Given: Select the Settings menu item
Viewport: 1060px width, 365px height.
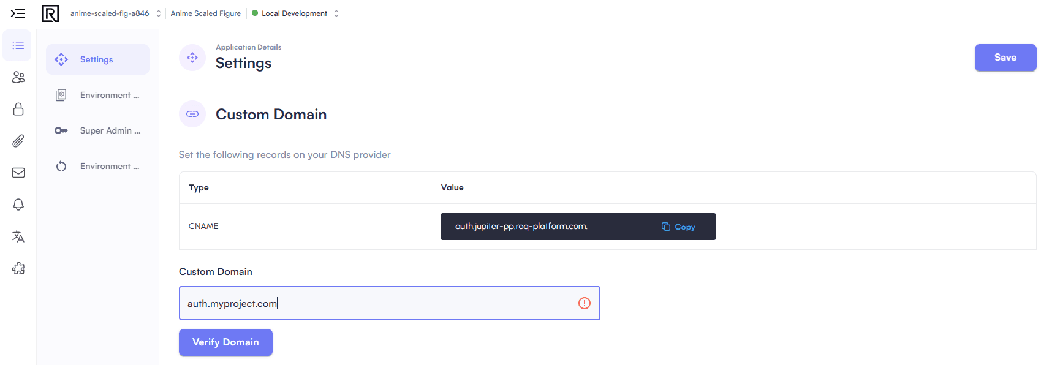Looking at the screenshot, I should (x=97, y=59).
